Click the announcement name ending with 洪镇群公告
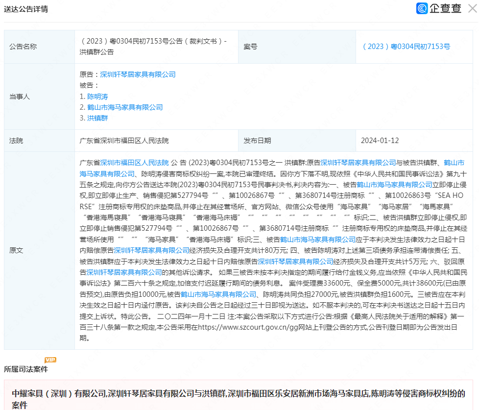 pos(153,47)
